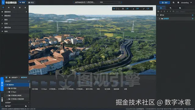Click the folder icon in 租户资产 row
This screenshot has height=110, width=195.
coord(26,106)
